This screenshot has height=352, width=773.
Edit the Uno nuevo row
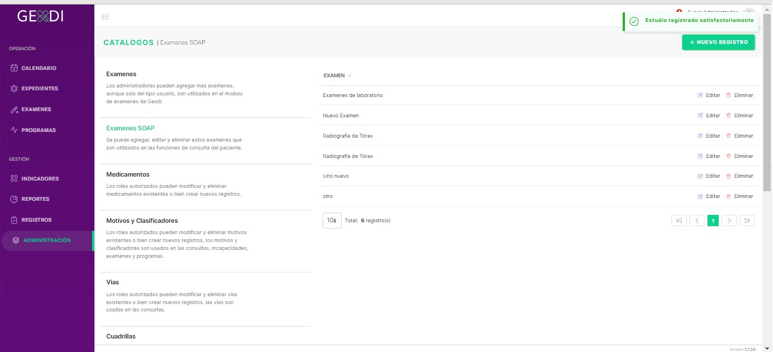(709, 176)
